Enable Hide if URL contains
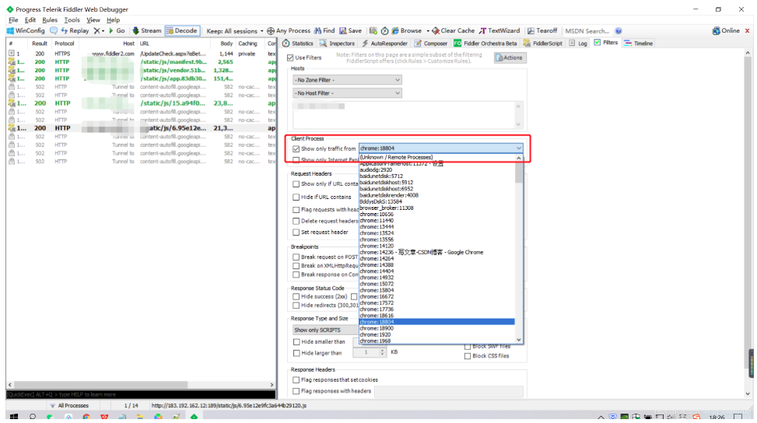This screenshot has width=757, height=423. [x=296, y=197]
